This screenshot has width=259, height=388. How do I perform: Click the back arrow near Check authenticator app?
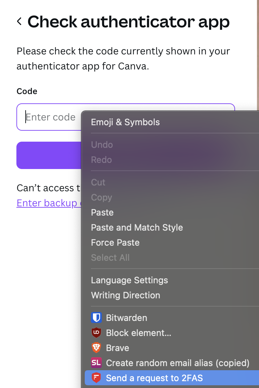click(x=19, y=22)
